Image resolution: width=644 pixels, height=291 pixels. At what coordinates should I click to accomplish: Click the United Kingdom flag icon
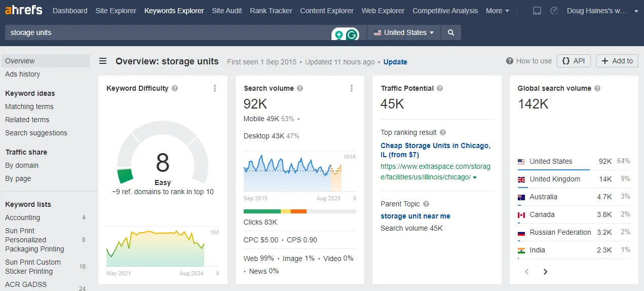pyautogui.click(x=521, y=179)
